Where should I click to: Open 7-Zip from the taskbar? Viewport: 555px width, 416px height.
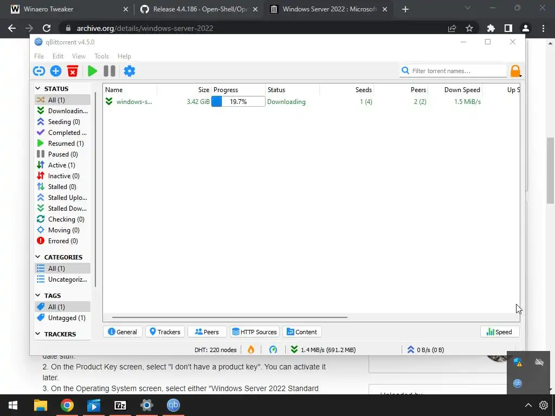(120, 405)
